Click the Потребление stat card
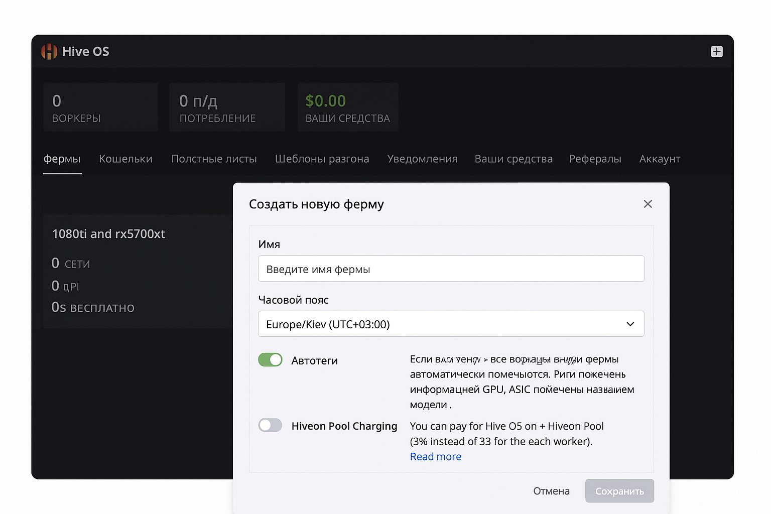This screenshot has width=771, height=514. click(x=227, y=107)
